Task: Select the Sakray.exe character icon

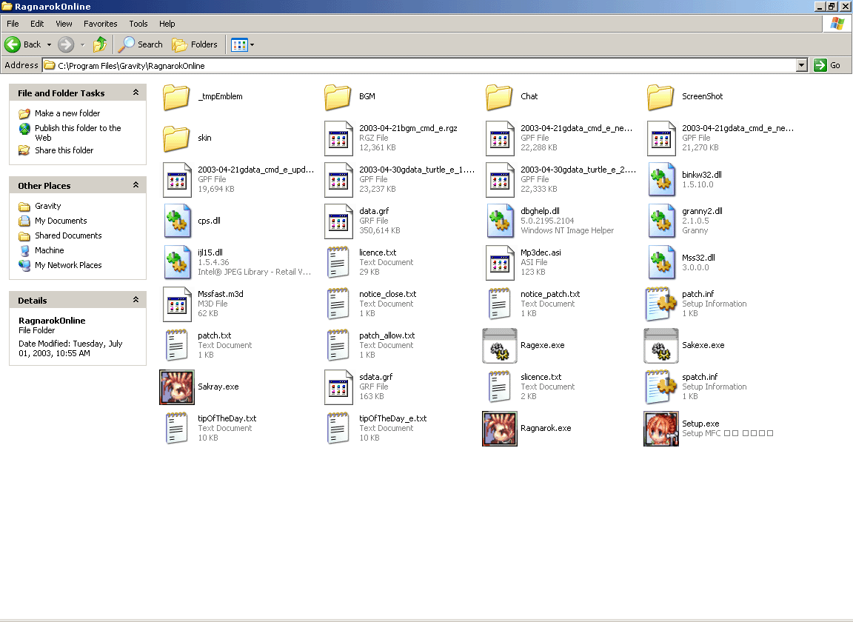Action: tap(177, 387)
